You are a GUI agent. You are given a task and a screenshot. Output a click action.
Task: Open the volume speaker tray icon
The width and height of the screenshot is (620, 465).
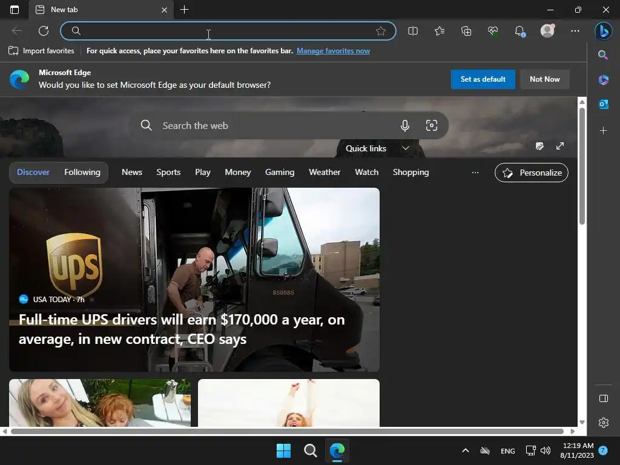pos(546,450)
